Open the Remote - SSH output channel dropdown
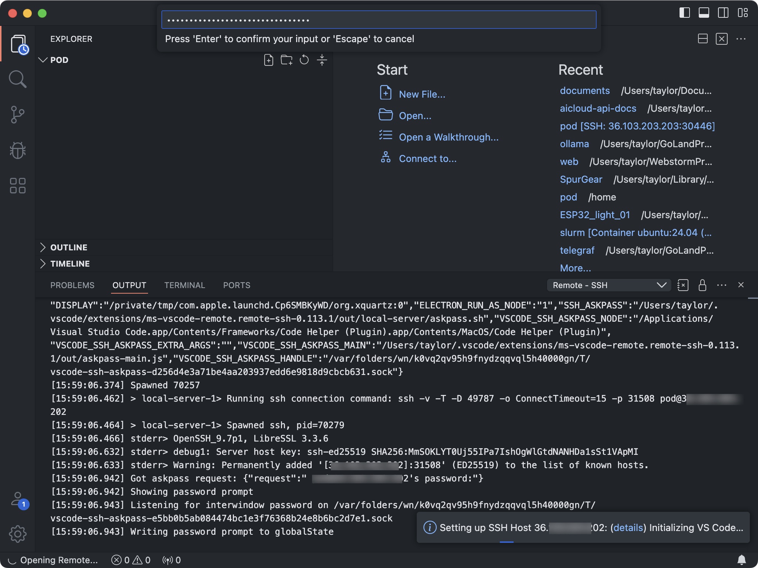758x568 pixels. click(x=609, y=285)
